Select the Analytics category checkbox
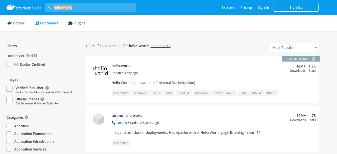This screenshot has height=154, width=337. (x=9, y=126)
